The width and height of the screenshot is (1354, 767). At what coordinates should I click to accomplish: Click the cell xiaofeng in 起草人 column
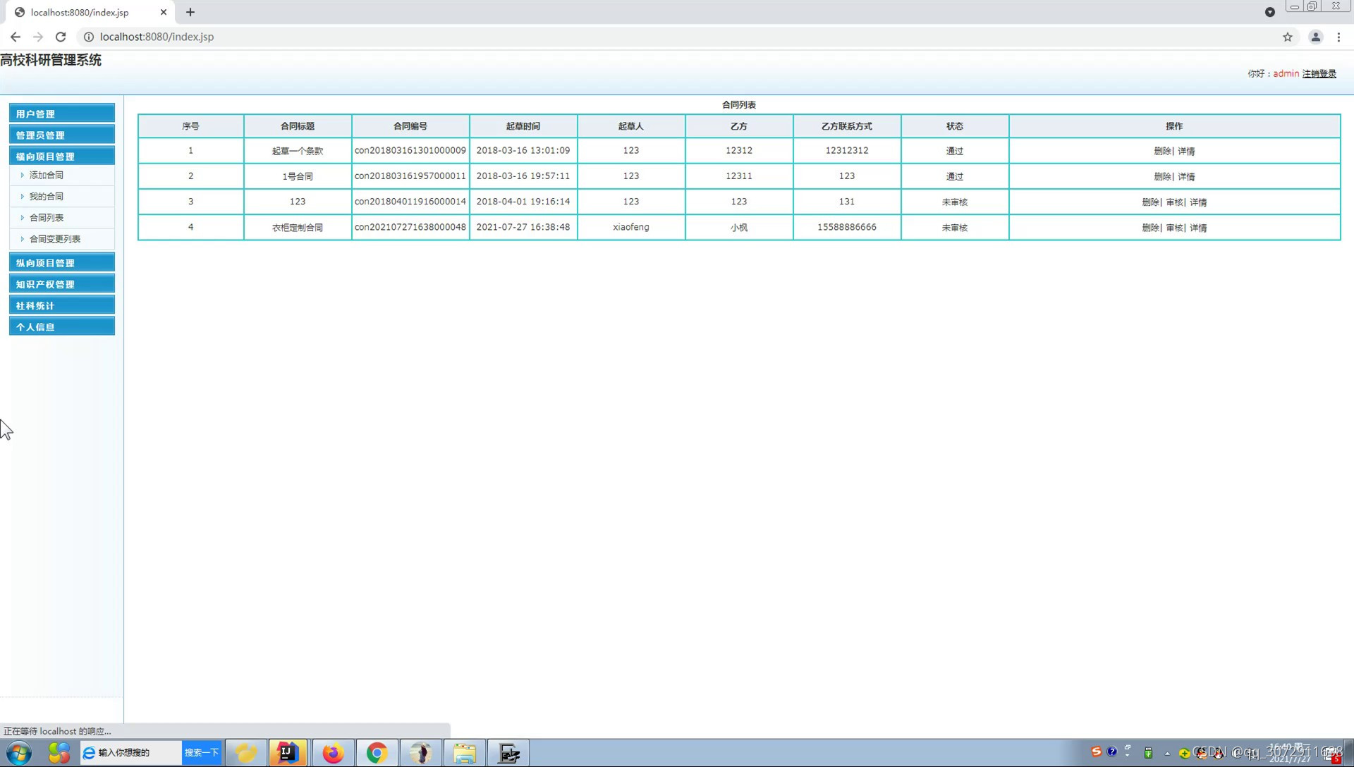(631, 227)
